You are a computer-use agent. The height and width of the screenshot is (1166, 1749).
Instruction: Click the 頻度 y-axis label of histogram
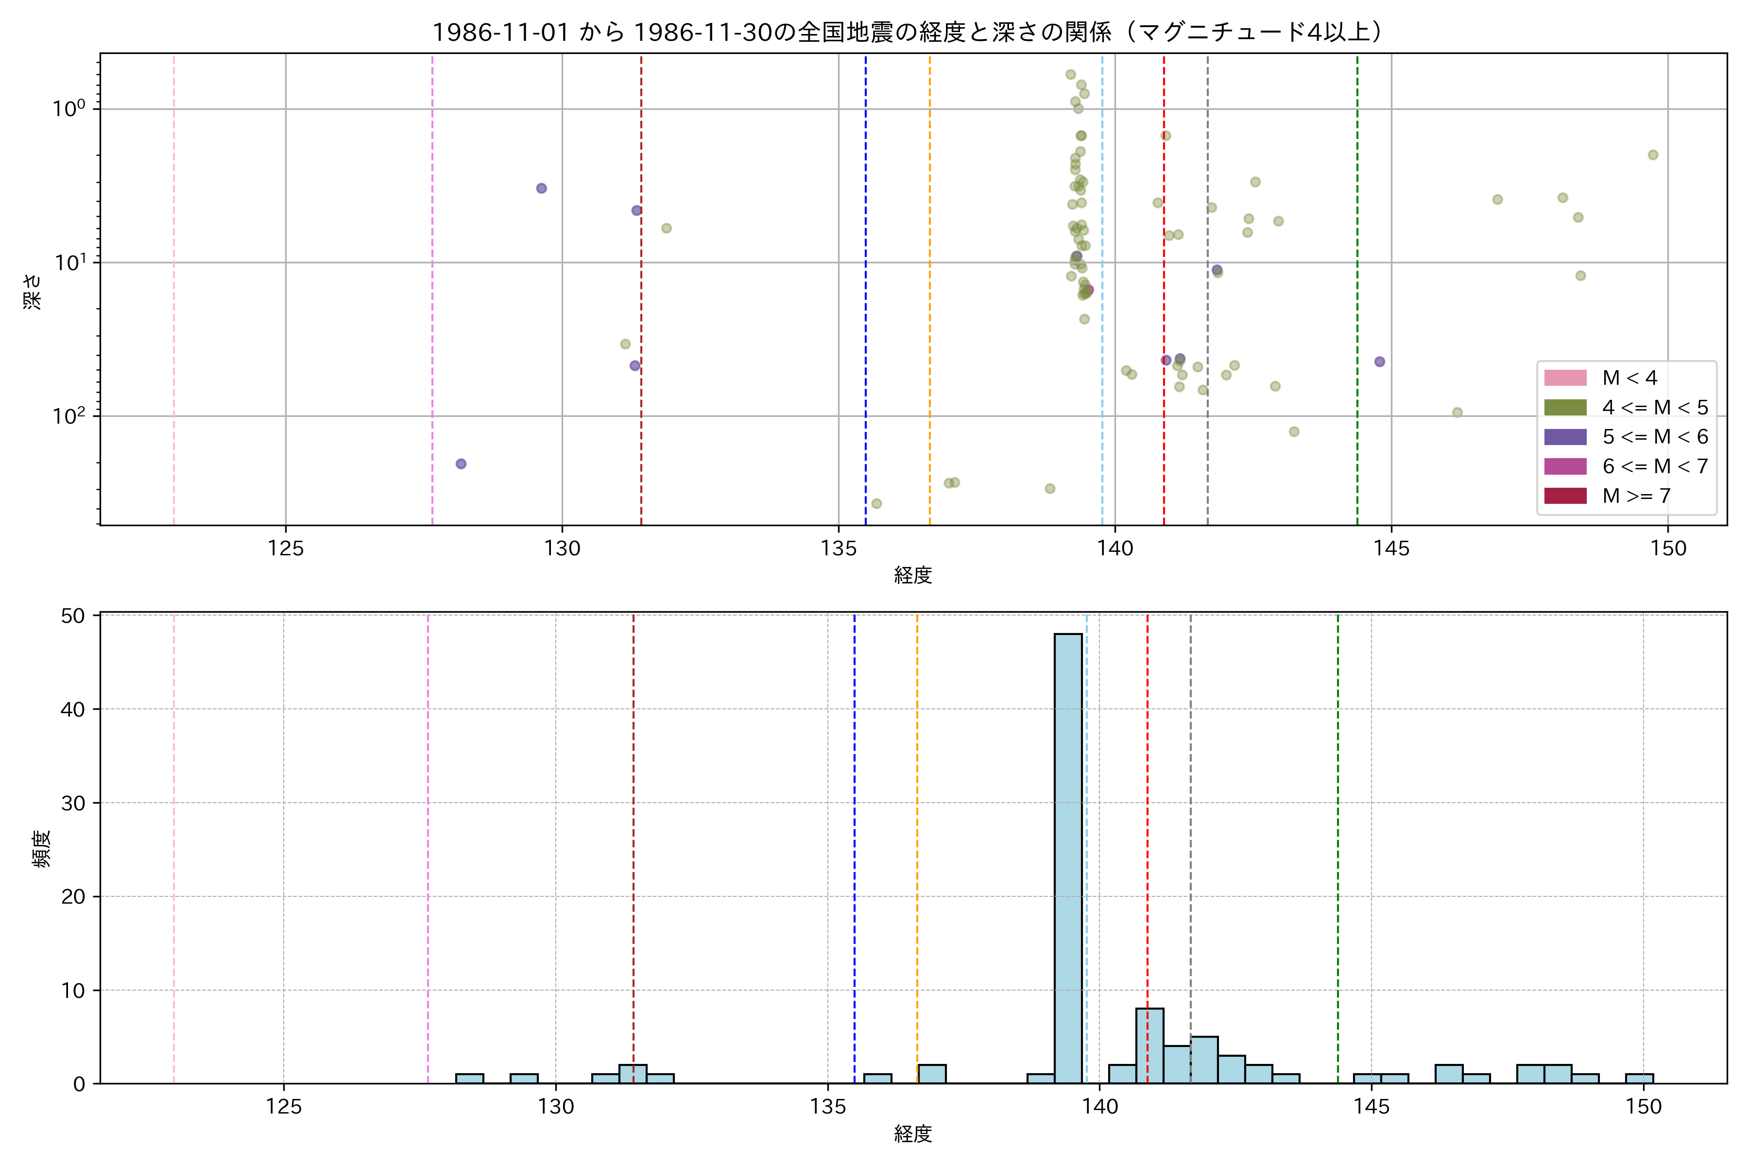(42, 848)
